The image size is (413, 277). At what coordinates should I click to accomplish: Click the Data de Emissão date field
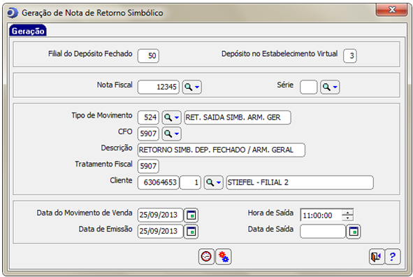(160, 232)
